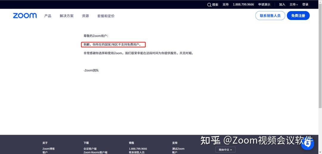Expand the 主持 dropdown

pos(294,4)
